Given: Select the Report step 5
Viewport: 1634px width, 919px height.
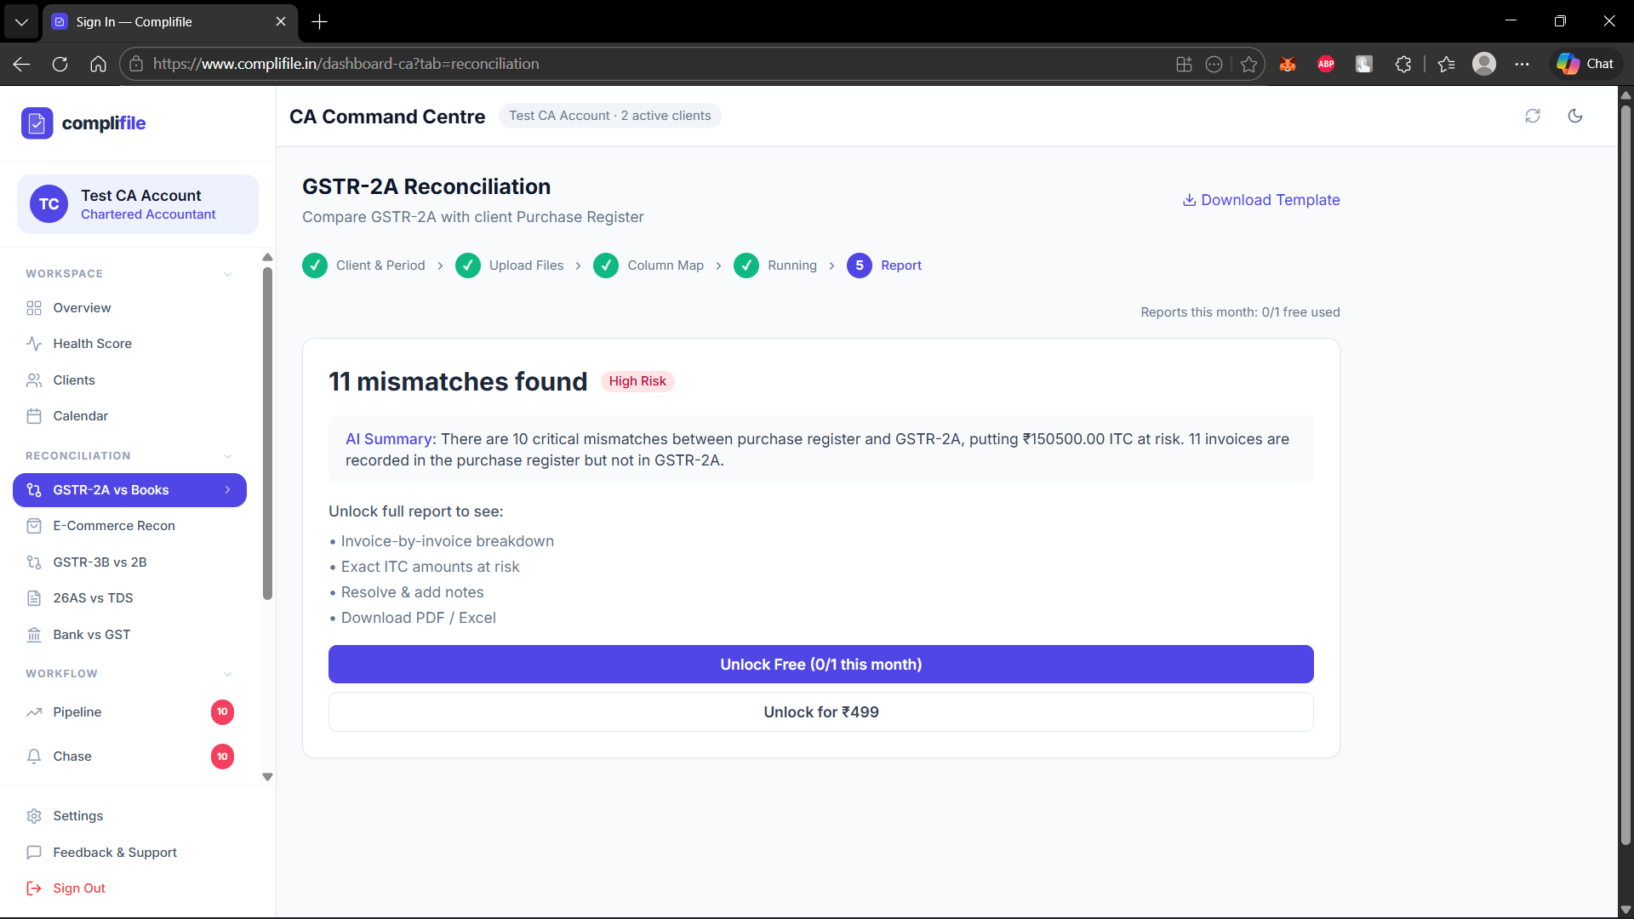Looking at the screenshot, I should point(884,265).
